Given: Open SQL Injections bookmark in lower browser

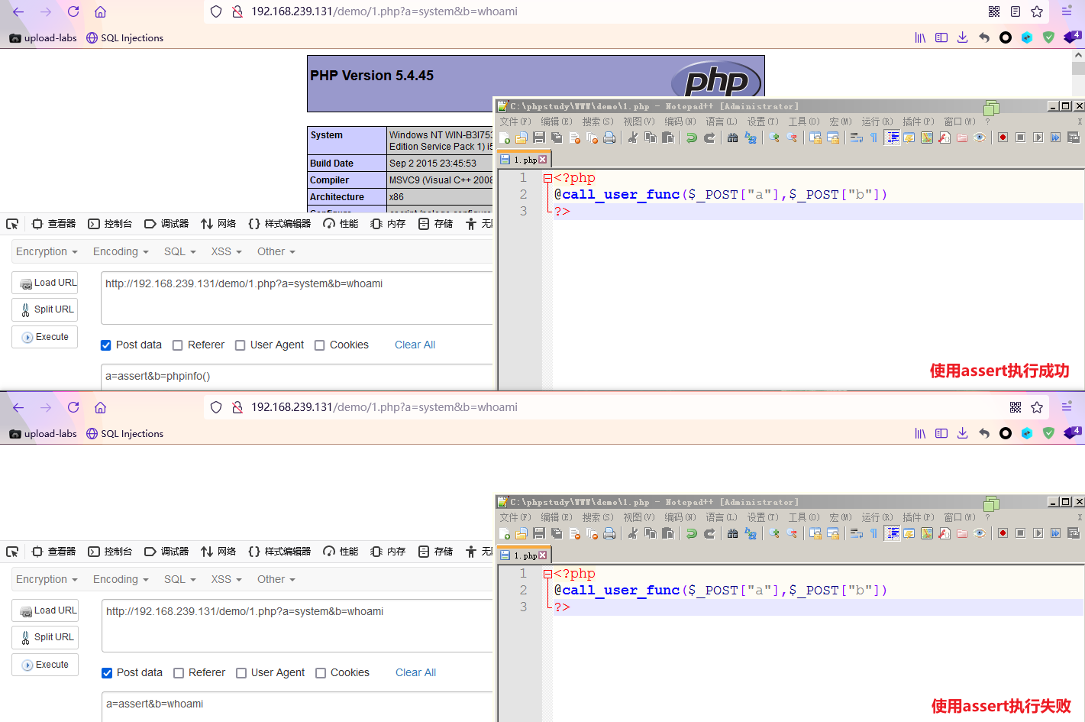Looking at the screenshot, I should (125, 433).
